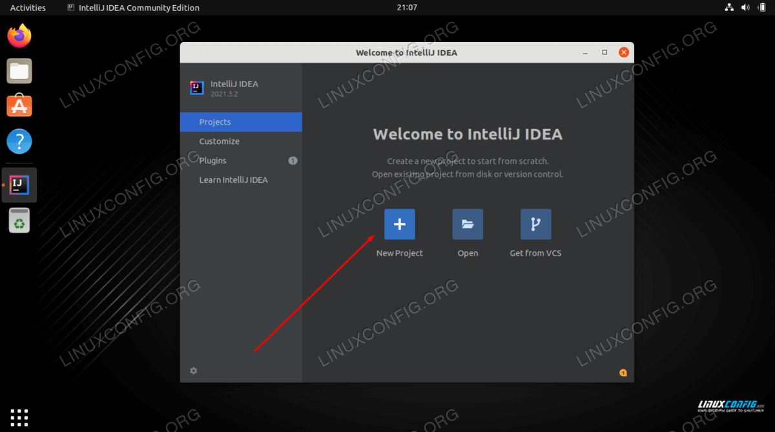This screenshot has width=775, height=432.
Task: Click the Activities button in top bar
Action: click(28, 8)
